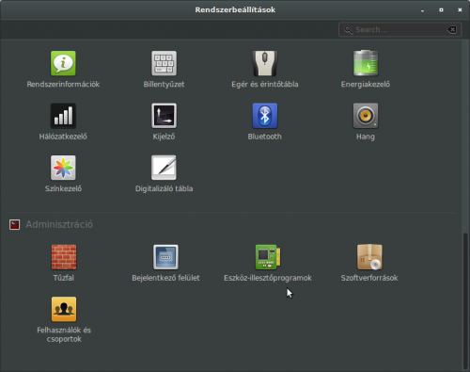
Task: Click the magnifier icon in search box
Action: pyautogui.click(x=348, y=30)
